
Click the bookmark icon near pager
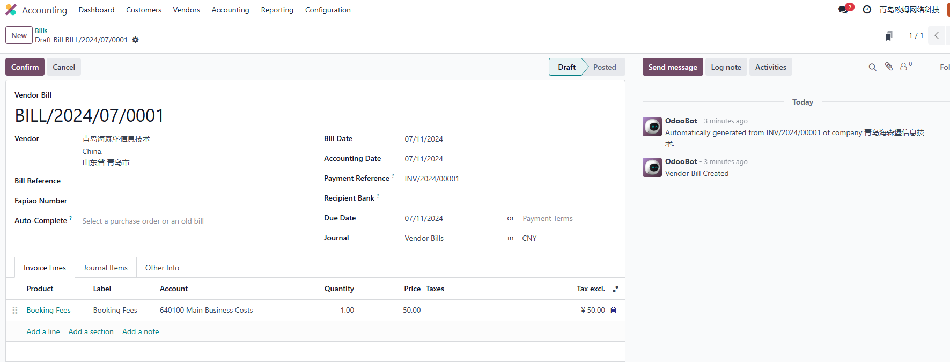[x=889, y=36]
